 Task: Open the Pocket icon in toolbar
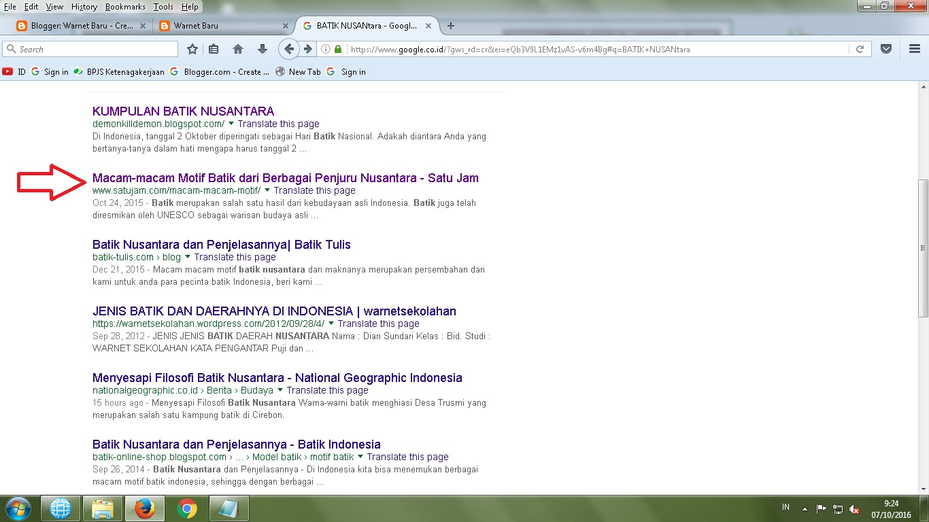click(886, 49)
